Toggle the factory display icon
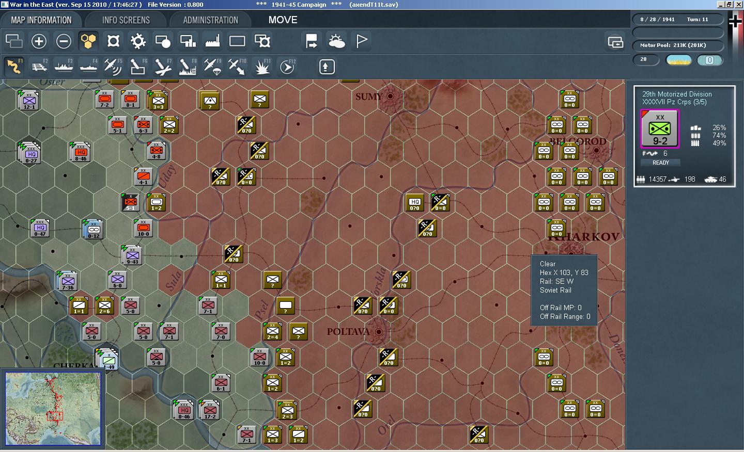Screen dimensions: 744x452 (212, 41)
